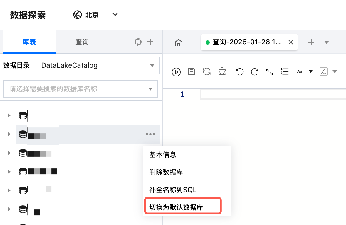The width and height of the screenshot is (346, 225).
Task: Save the query with the floppy disk icon
Action: pos(191,71)
